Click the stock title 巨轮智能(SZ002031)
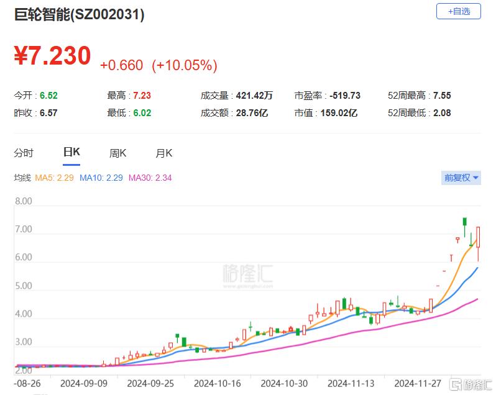The image size is (496, 395). click(79, 14)
